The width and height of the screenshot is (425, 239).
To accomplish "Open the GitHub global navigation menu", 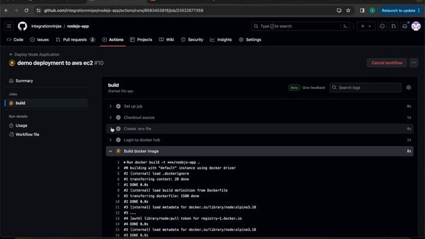I will point(9,27).
